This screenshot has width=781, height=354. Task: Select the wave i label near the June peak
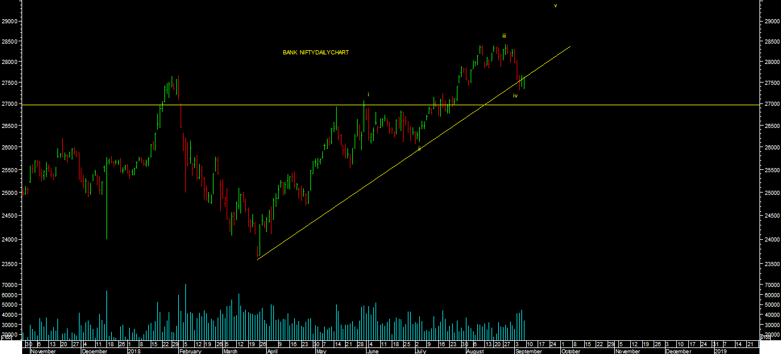pos(368,94)
